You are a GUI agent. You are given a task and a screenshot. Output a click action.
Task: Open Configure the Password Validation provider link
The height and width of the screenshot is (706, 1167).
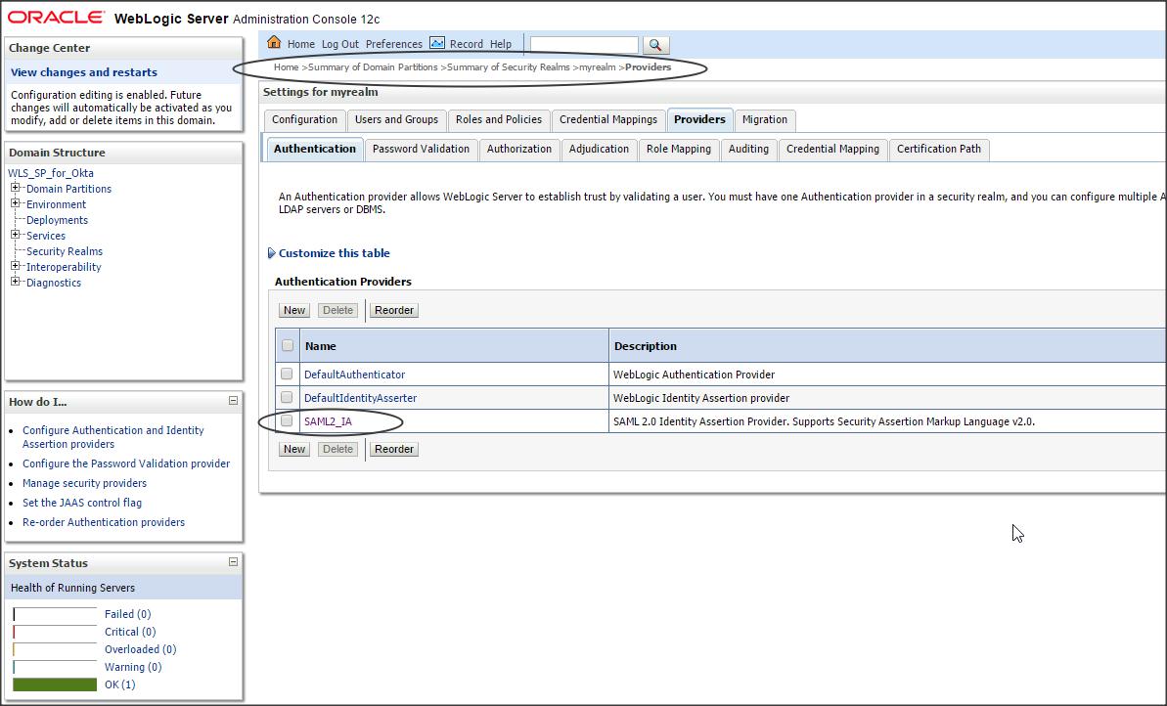point(126,463)
